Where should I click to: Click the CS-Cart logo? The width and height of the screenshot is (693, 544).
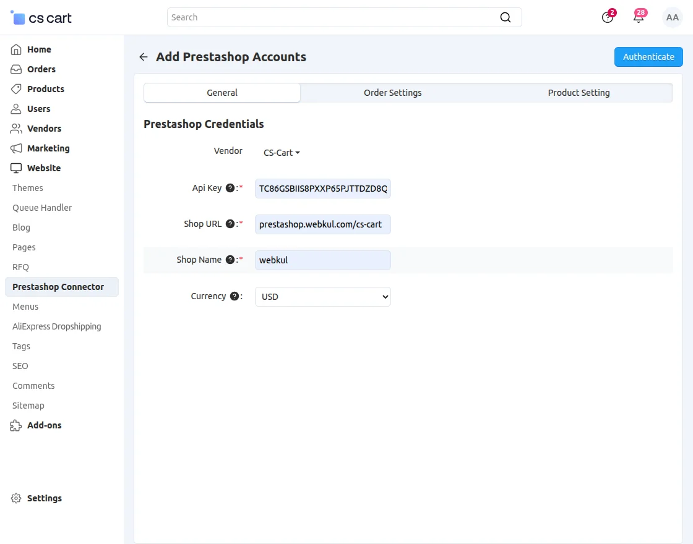point(41,18)
